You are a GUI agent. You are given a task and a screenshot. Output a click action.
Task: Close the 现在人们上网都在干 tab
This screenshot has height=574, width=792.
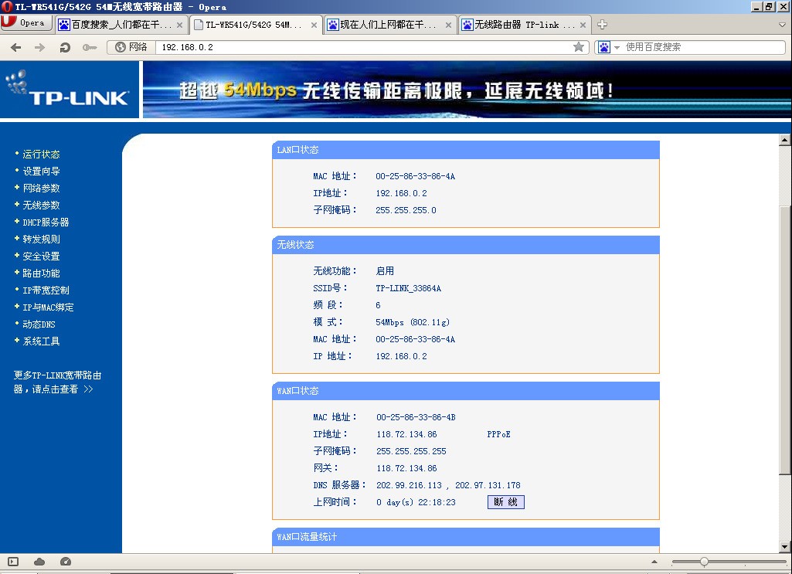point(448,25)
